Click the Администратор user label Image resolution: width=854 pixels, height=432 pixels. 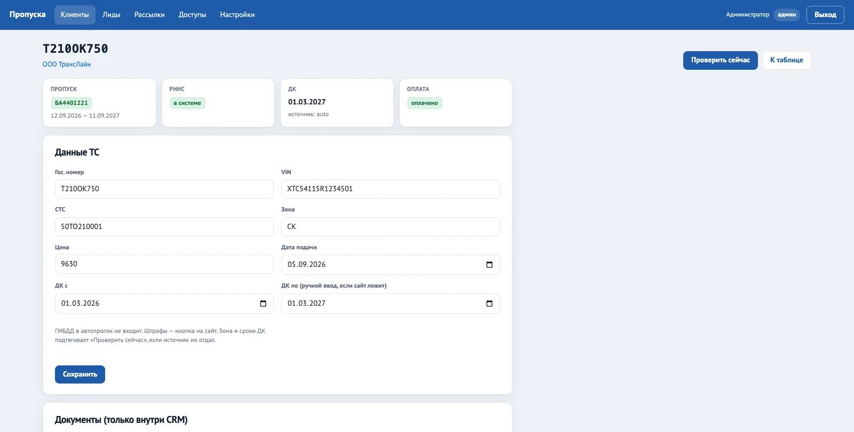(747, 15)
